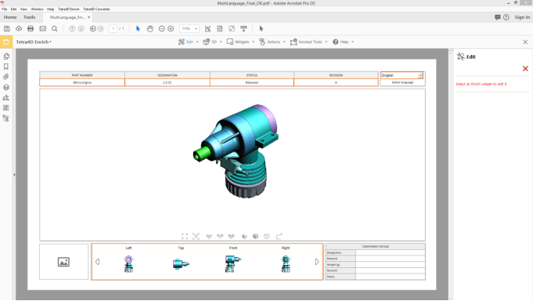The width and height of the screenshot is (533, 301).
Task: Click the vertical document scrollbar
Action: [x=451, y=174]
